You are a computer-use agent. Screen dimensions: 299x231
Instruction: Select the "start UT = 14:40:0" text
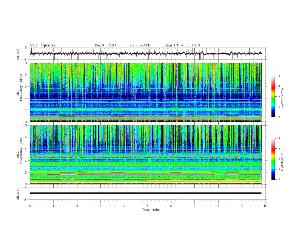click(182, 45)
